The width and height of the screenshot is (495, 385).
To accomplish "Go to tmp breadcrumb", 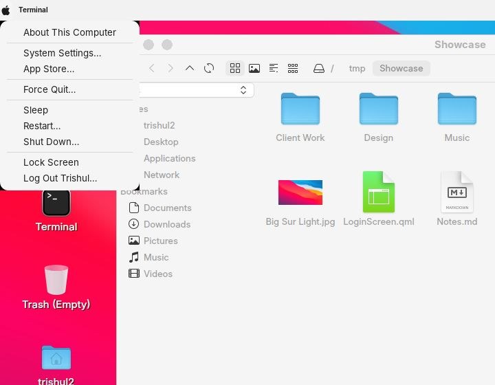I will pyautogui.click(x=357, y=68).
